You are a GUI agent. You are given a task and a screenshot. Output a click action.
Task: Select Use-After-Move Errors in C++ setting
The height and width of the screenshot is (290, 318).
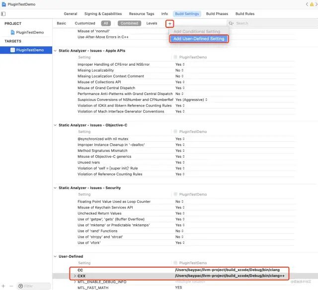click(x=103, y=37)
